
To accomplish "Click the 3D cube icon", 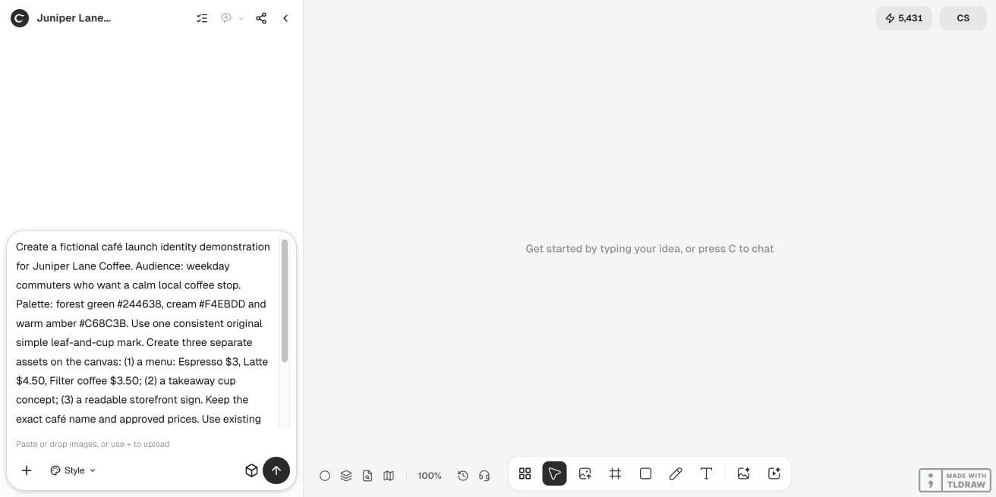I will click(251, 470).
